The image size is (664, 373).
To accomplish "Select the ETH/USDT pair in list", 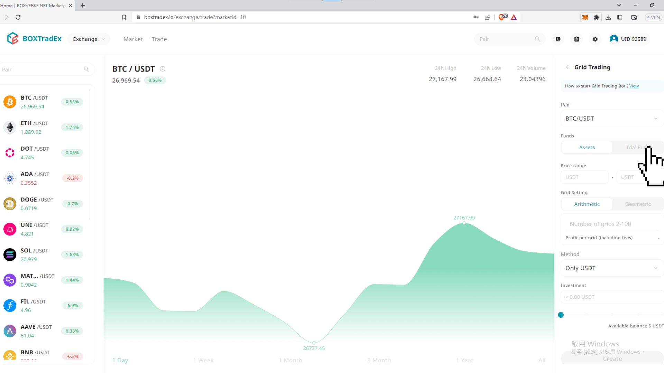I will (35, 127).
